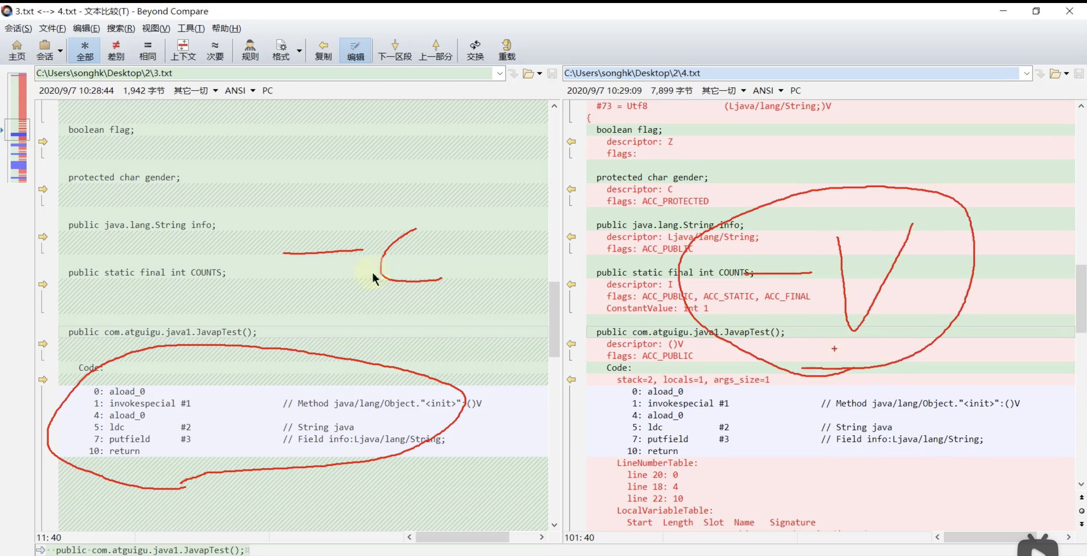Screen dimensions: 1087x556
Task: Click the difference overview thumbnail map
Action: [x=18, y=128]
